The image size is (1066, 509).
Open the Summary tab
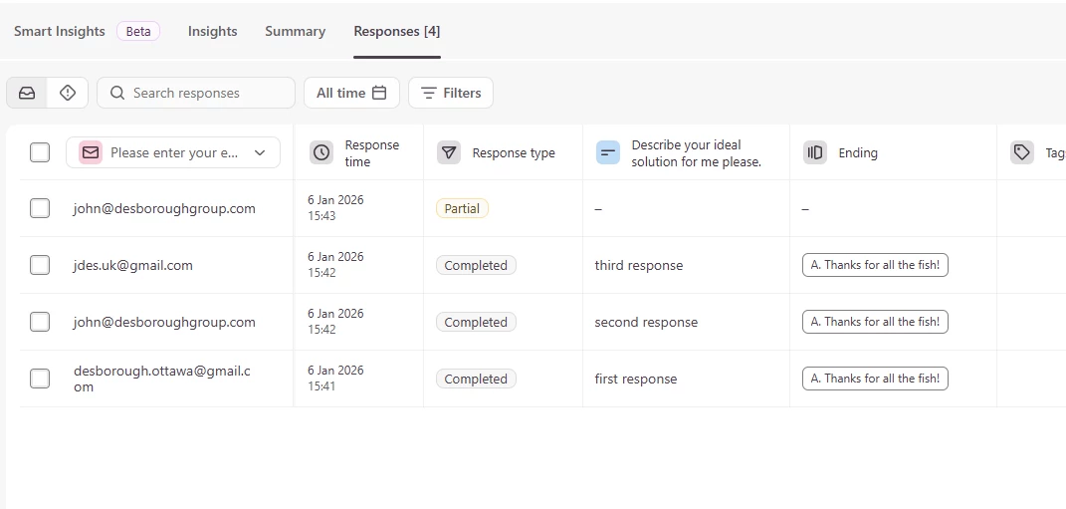(295, 31)
